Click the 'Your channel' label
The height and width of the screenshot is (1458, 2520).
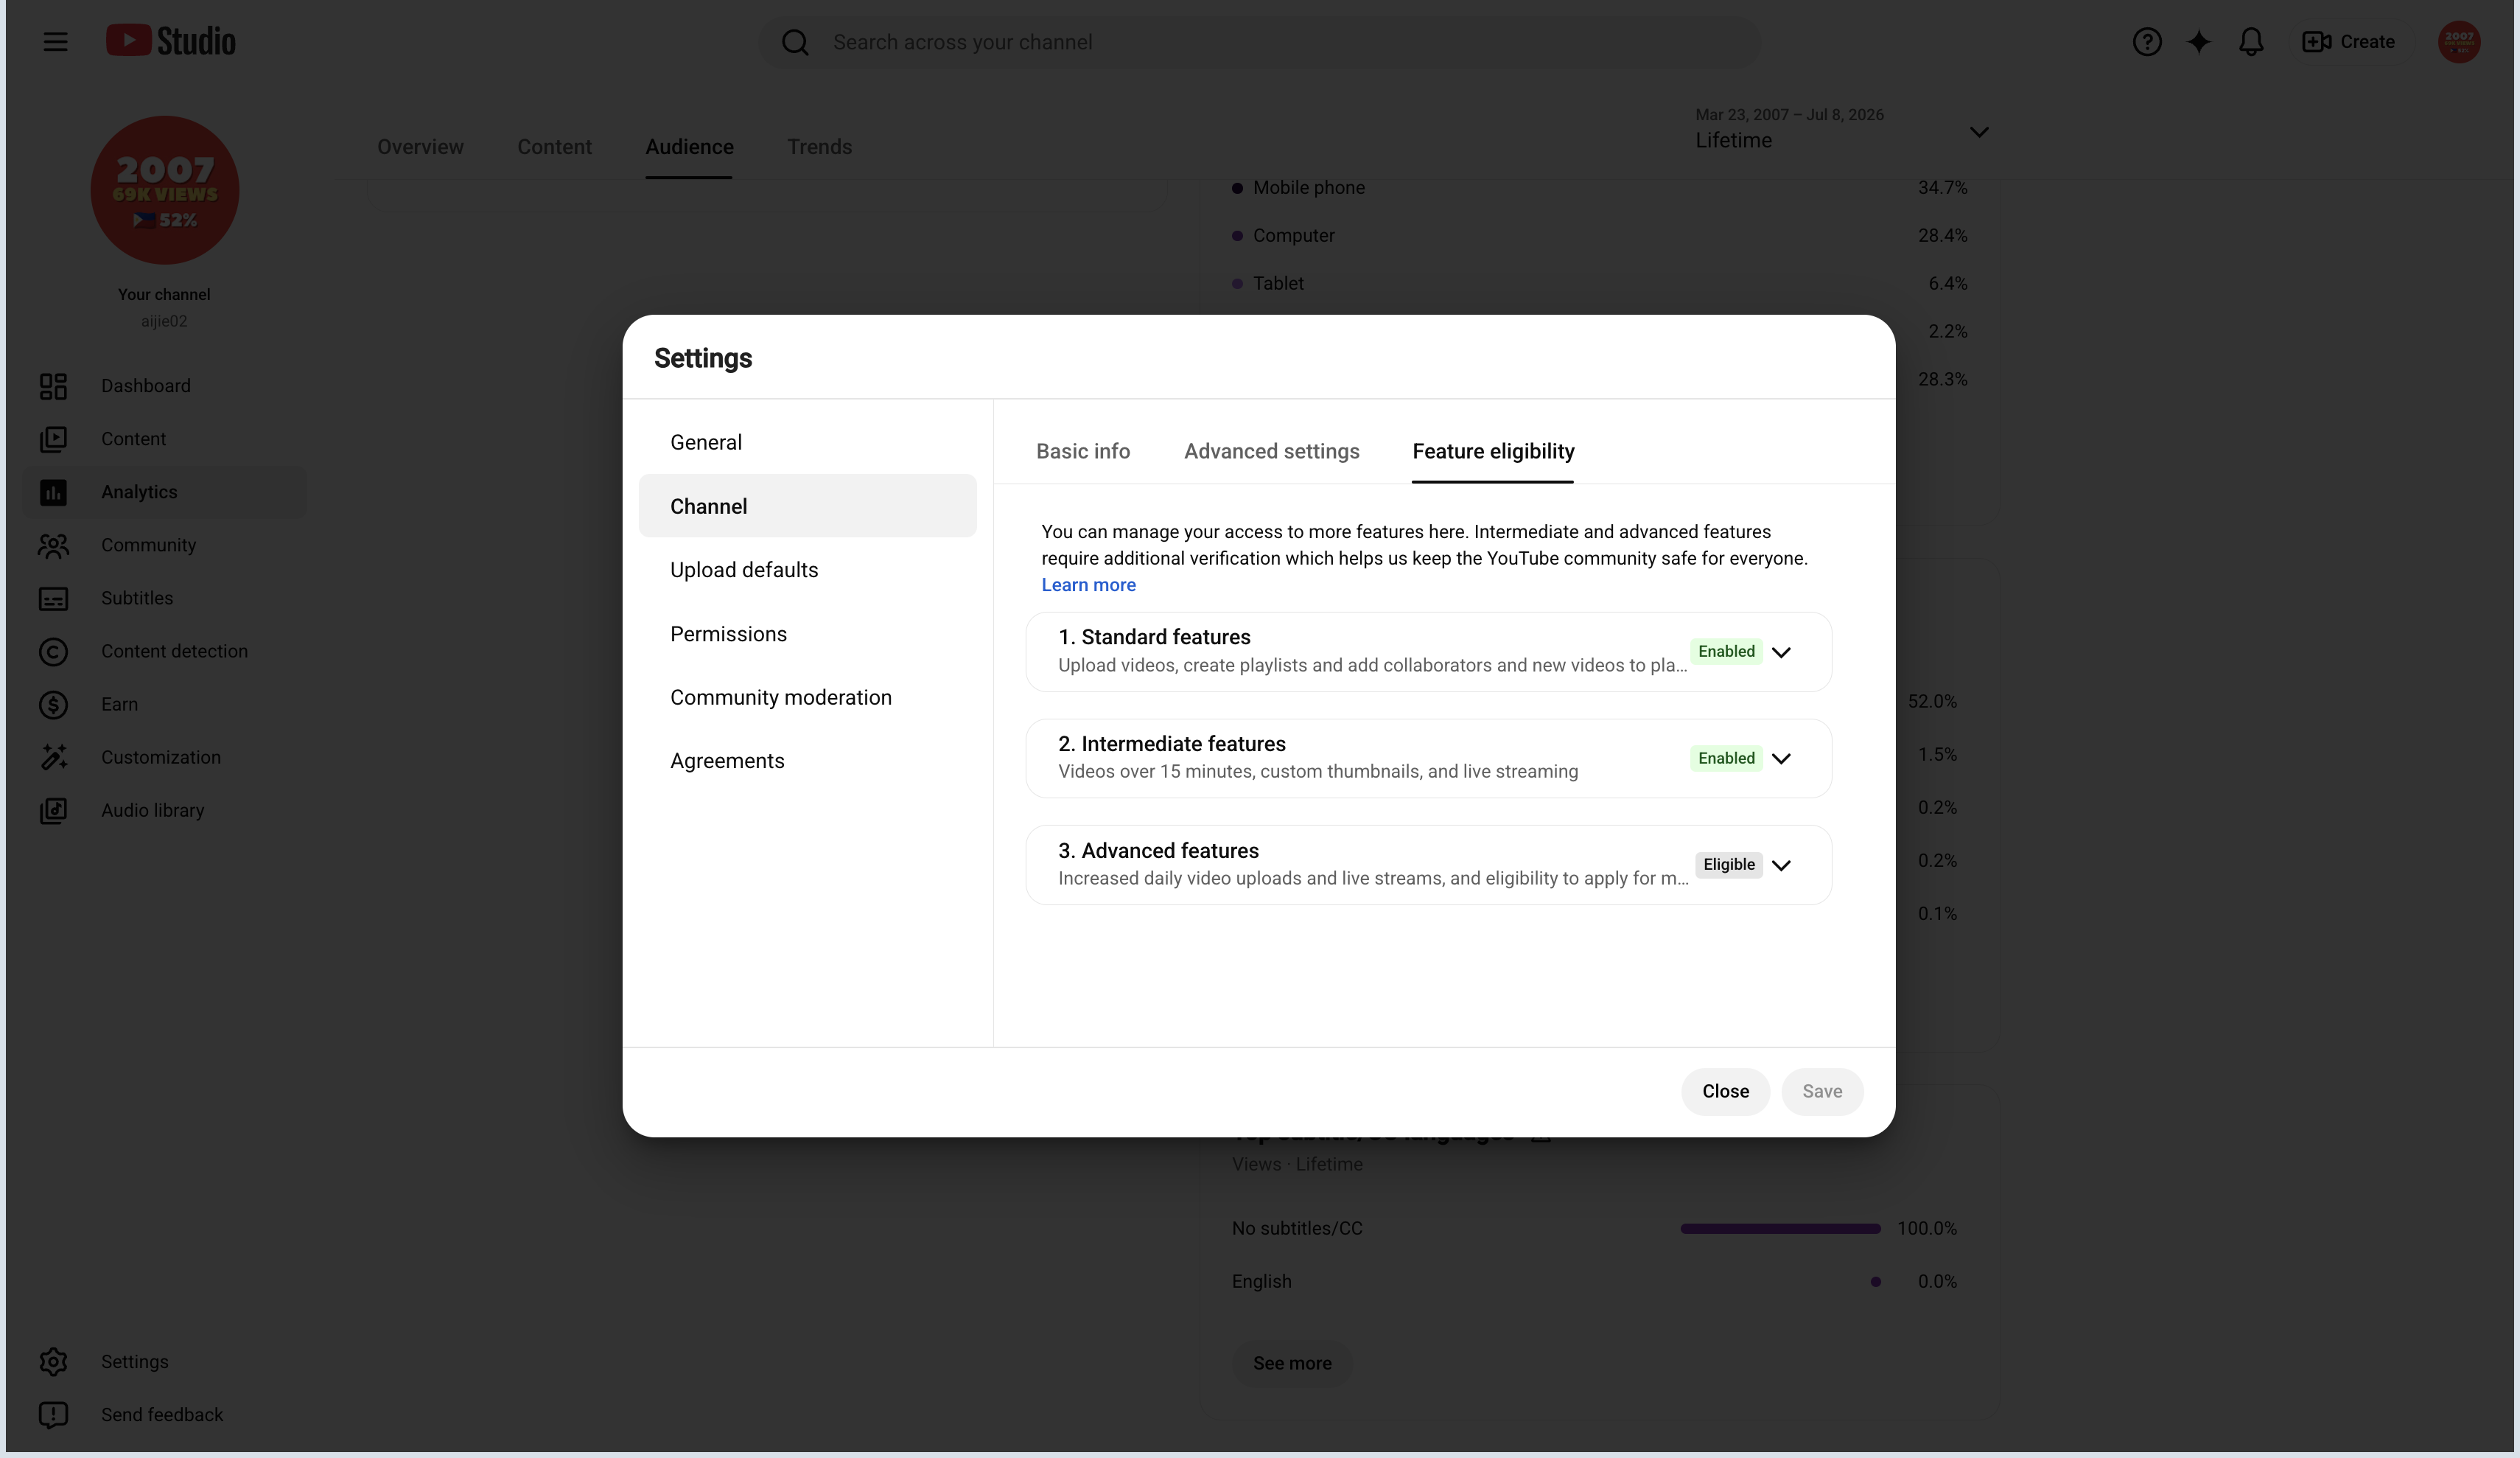(164, 294)
